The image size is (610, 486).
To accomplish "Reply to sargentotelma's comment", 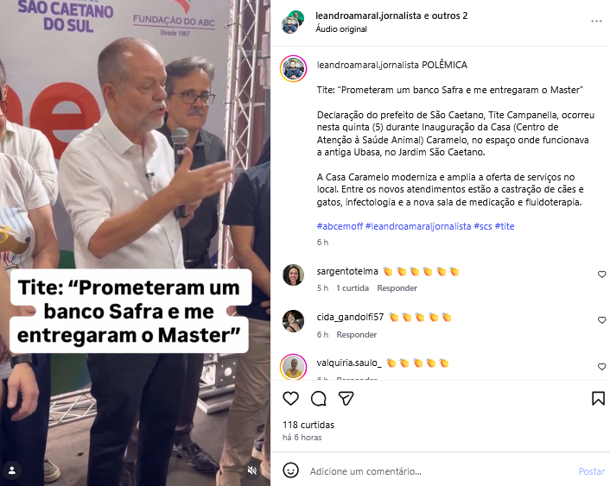I will pos(397,288).
